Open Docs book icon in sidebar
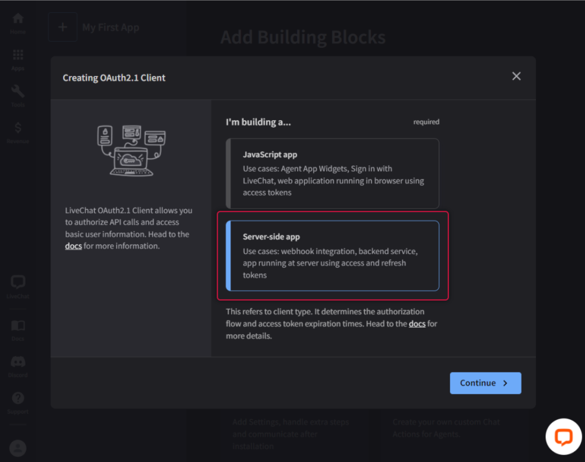585x462 pixels. pos(18,329)
